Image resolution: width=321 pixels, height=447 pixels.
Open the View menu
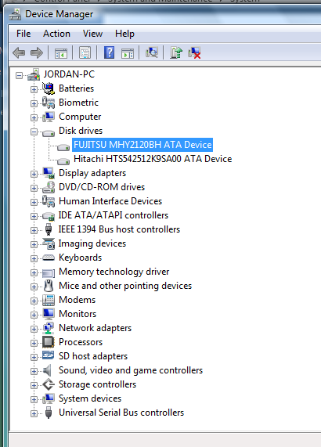(x=92, y=34)
